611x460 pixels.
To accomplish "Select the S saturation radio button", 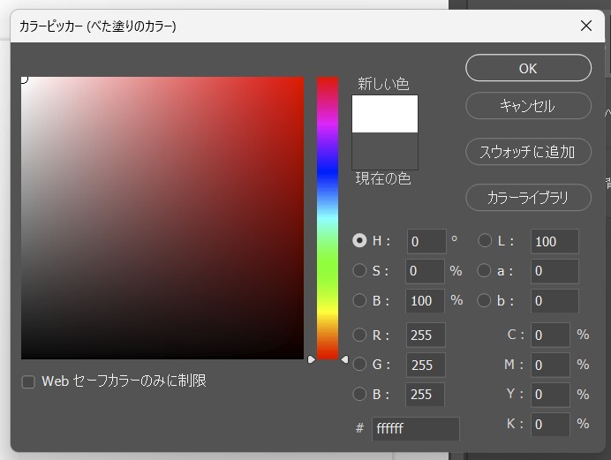I will tap(359, 270).
